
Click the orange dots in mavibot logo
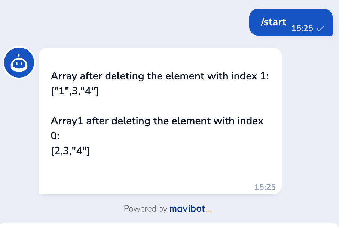[x=209, y=210]
